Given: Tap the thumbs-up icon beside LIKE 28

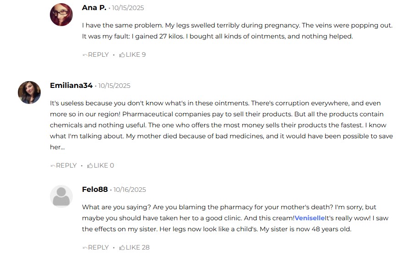Looking at the screenshot, I should [x=122, y=248].
